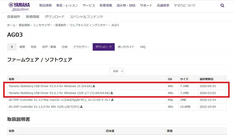
Task: Select the active ダウンロード product tab
Action: click(104, 47)
